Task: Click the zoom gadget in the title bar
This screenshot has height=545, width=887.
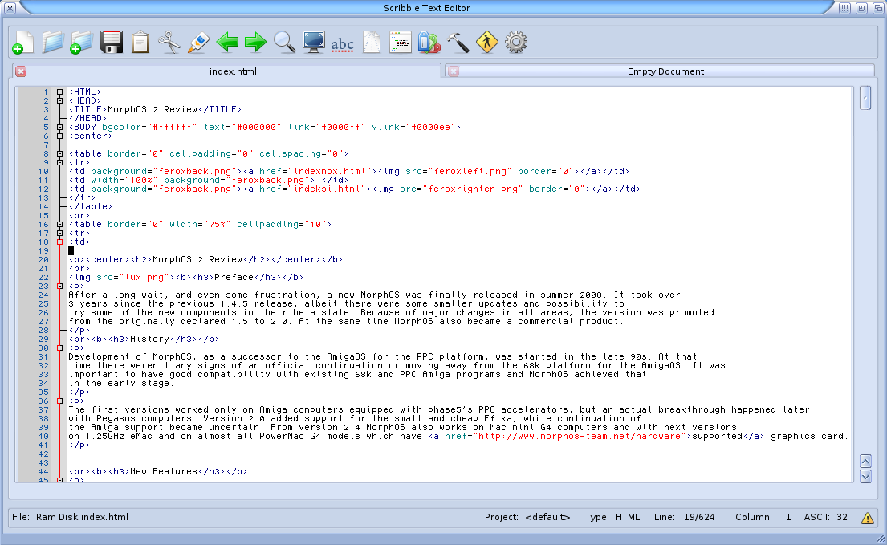Action: click(861, 8)
